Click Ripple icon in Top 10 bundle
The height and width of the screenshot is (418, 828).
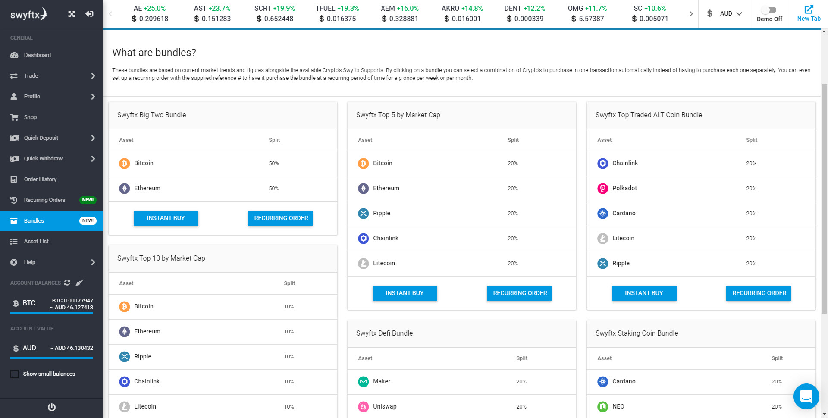click(x=125, y=357)
